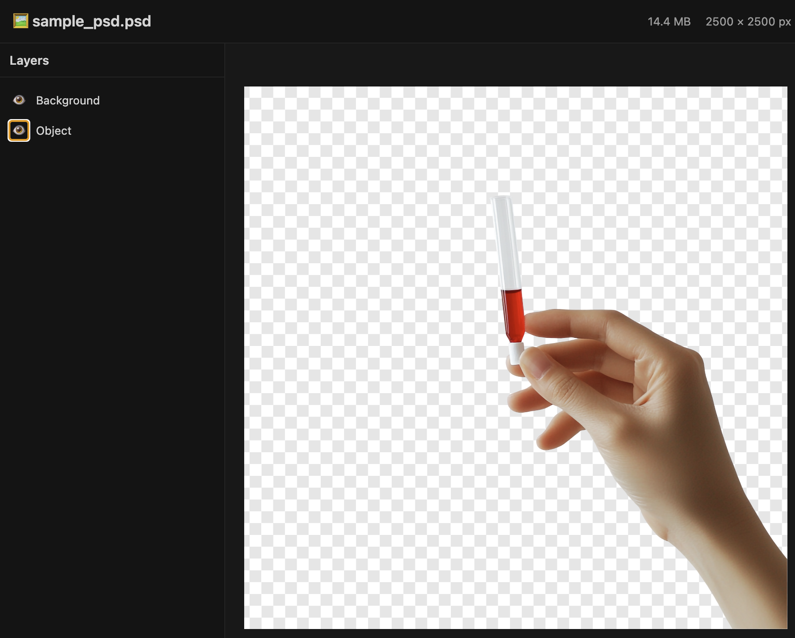Click the white cap of the test tube

515,353
